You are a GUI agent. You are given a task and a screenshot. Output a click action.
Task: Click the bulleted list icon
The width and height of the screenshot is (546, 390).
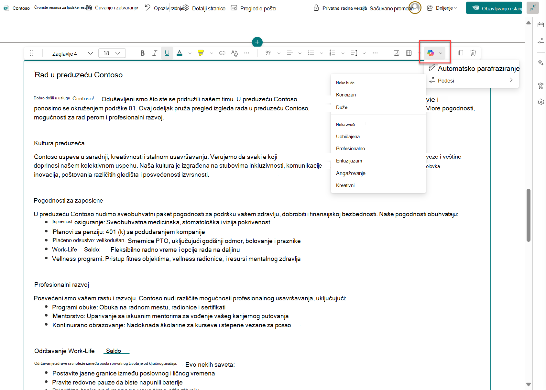[x=311, y=53]
